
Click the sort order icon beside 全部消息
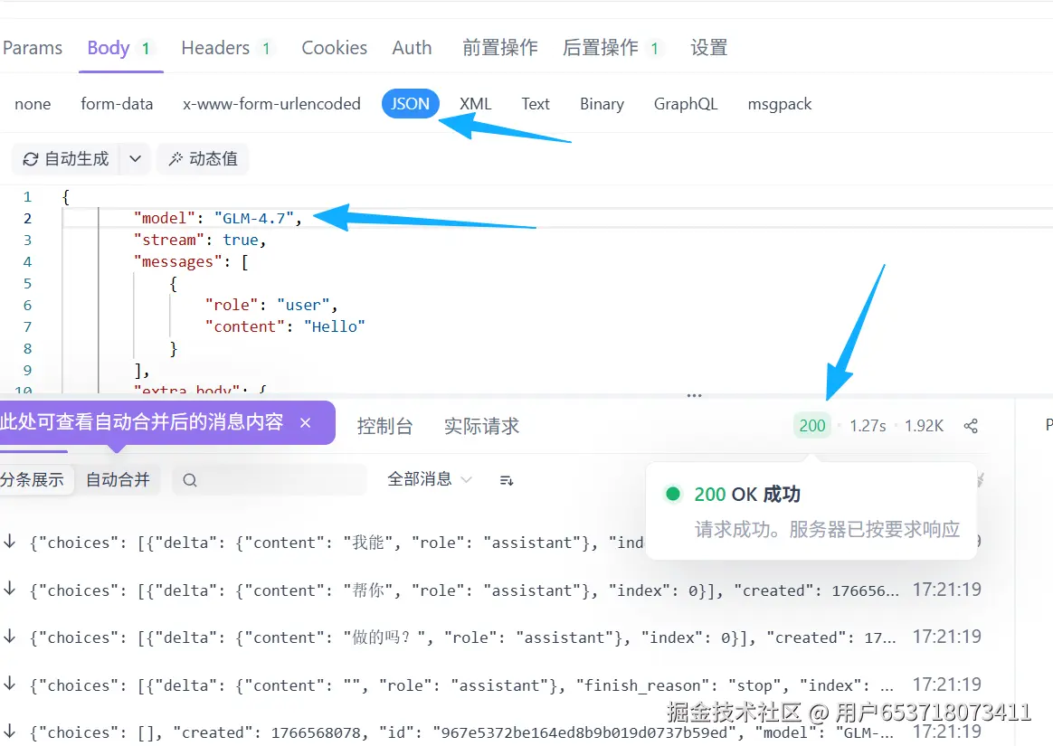click(507, 480)
